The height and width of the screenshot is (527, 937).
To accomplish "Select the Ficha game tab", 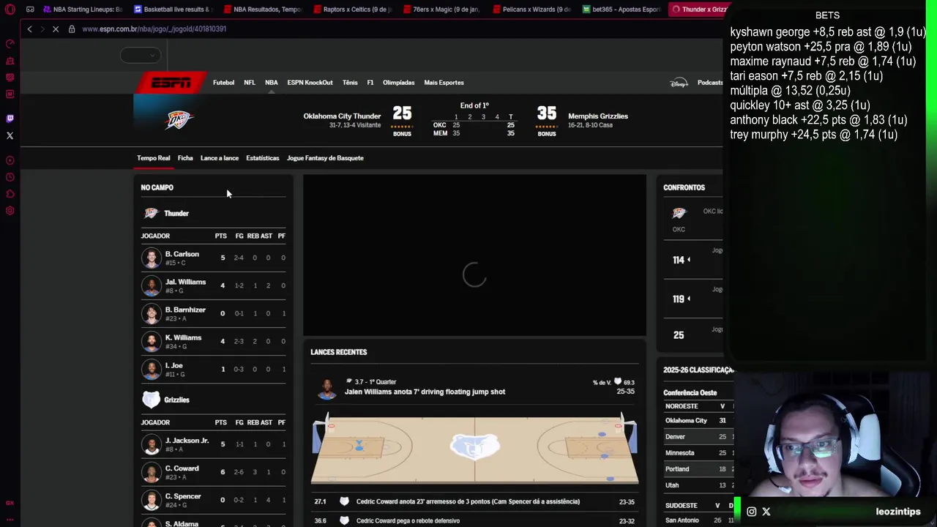I will pyautogui.click(x=185, y=158).
